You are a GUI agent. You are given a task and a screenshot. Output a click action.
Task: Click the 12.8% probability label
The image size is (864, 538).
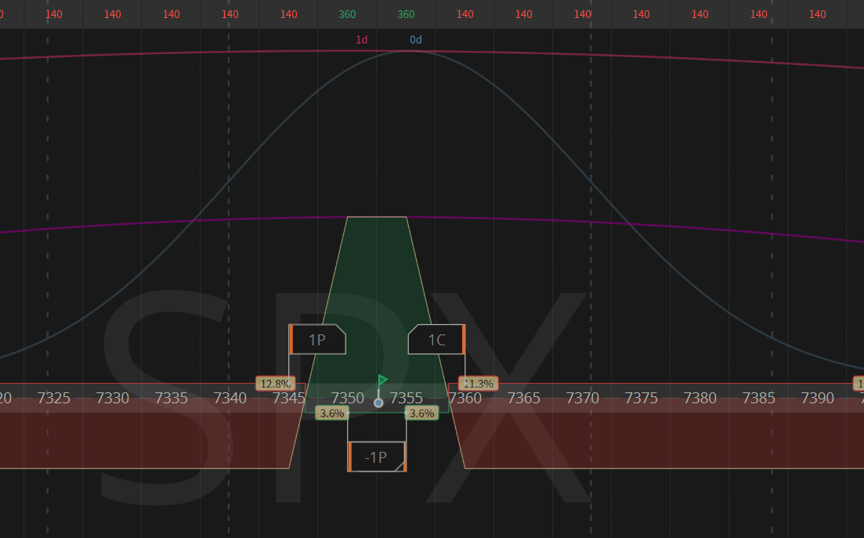click(275, 383)
